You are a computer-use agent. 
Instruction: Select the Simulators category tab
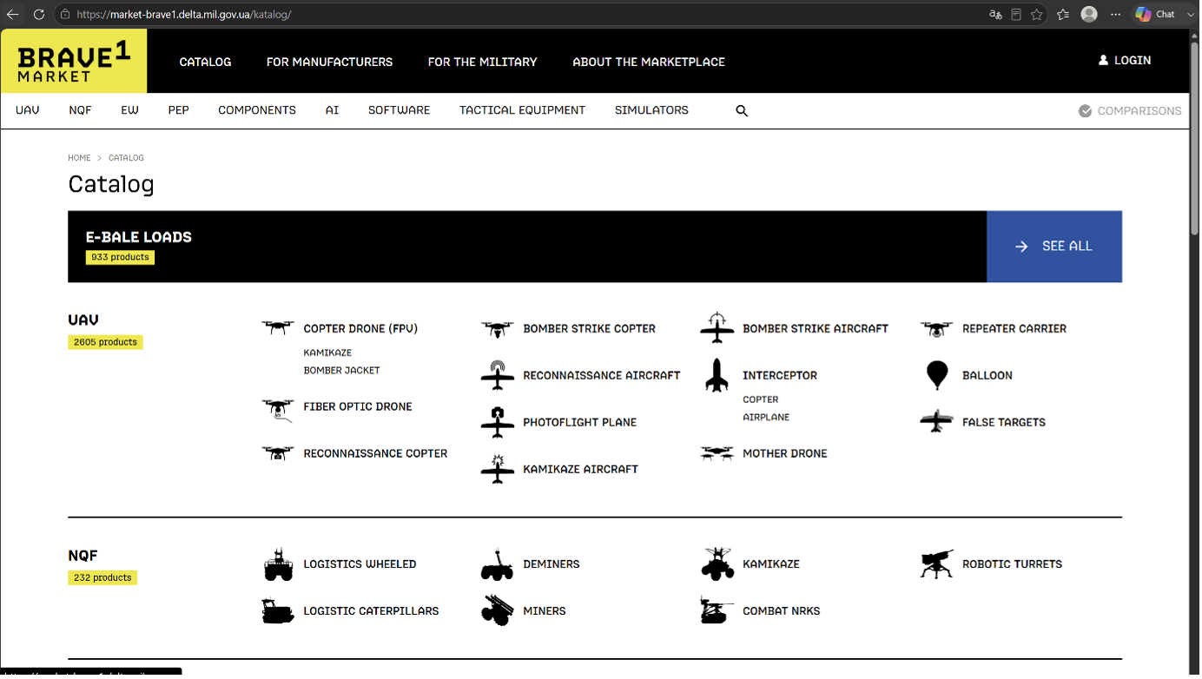coord(652,110)
